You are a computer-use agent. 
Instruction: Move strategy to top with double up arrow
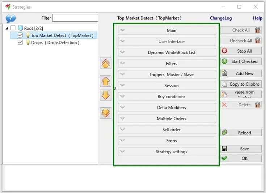coord(106,63)
